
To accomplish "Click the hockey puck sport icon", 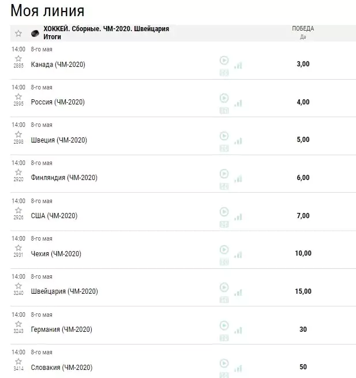I will 35,33.
